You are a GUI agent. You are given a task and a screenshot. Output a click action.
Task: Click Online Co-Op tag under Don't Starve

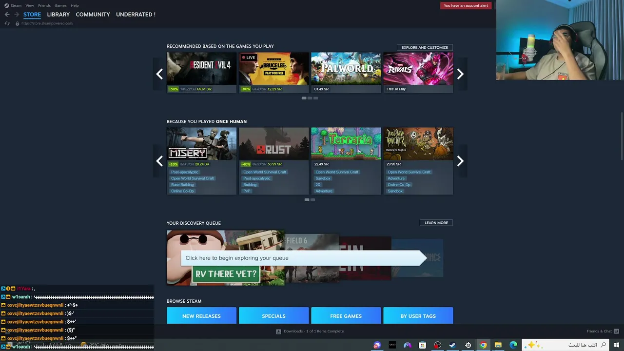click(x=399, y=185)
